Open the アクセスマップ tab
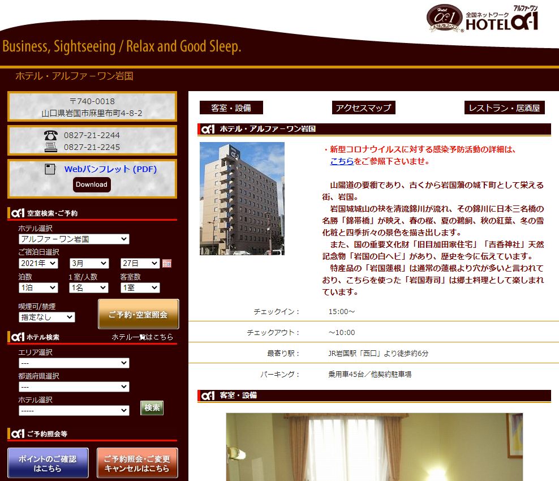 pos(363,108)
